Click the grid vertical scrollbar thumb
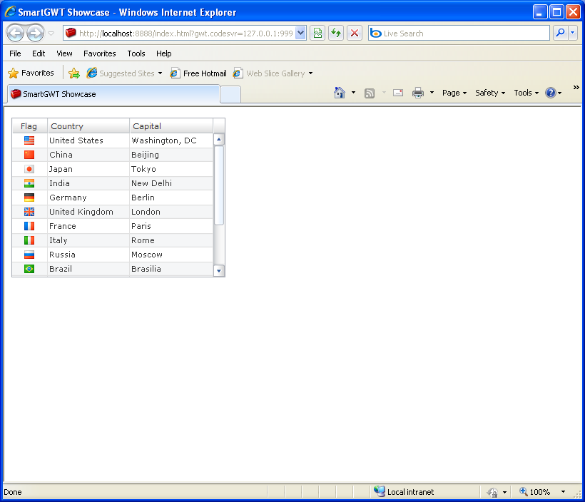This screenshot has height=502, width=585. pos(219,185)
